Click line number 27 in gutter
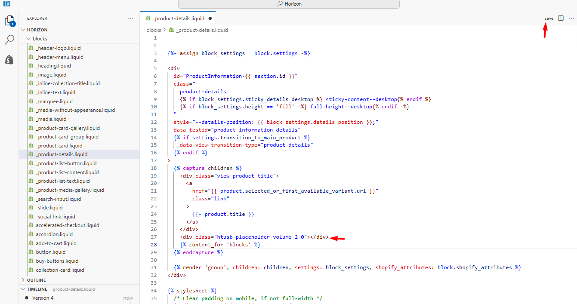The image size is (577, 304). click(154, 237)
